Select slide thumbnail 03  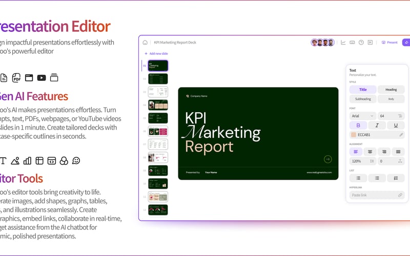(158, 92)
